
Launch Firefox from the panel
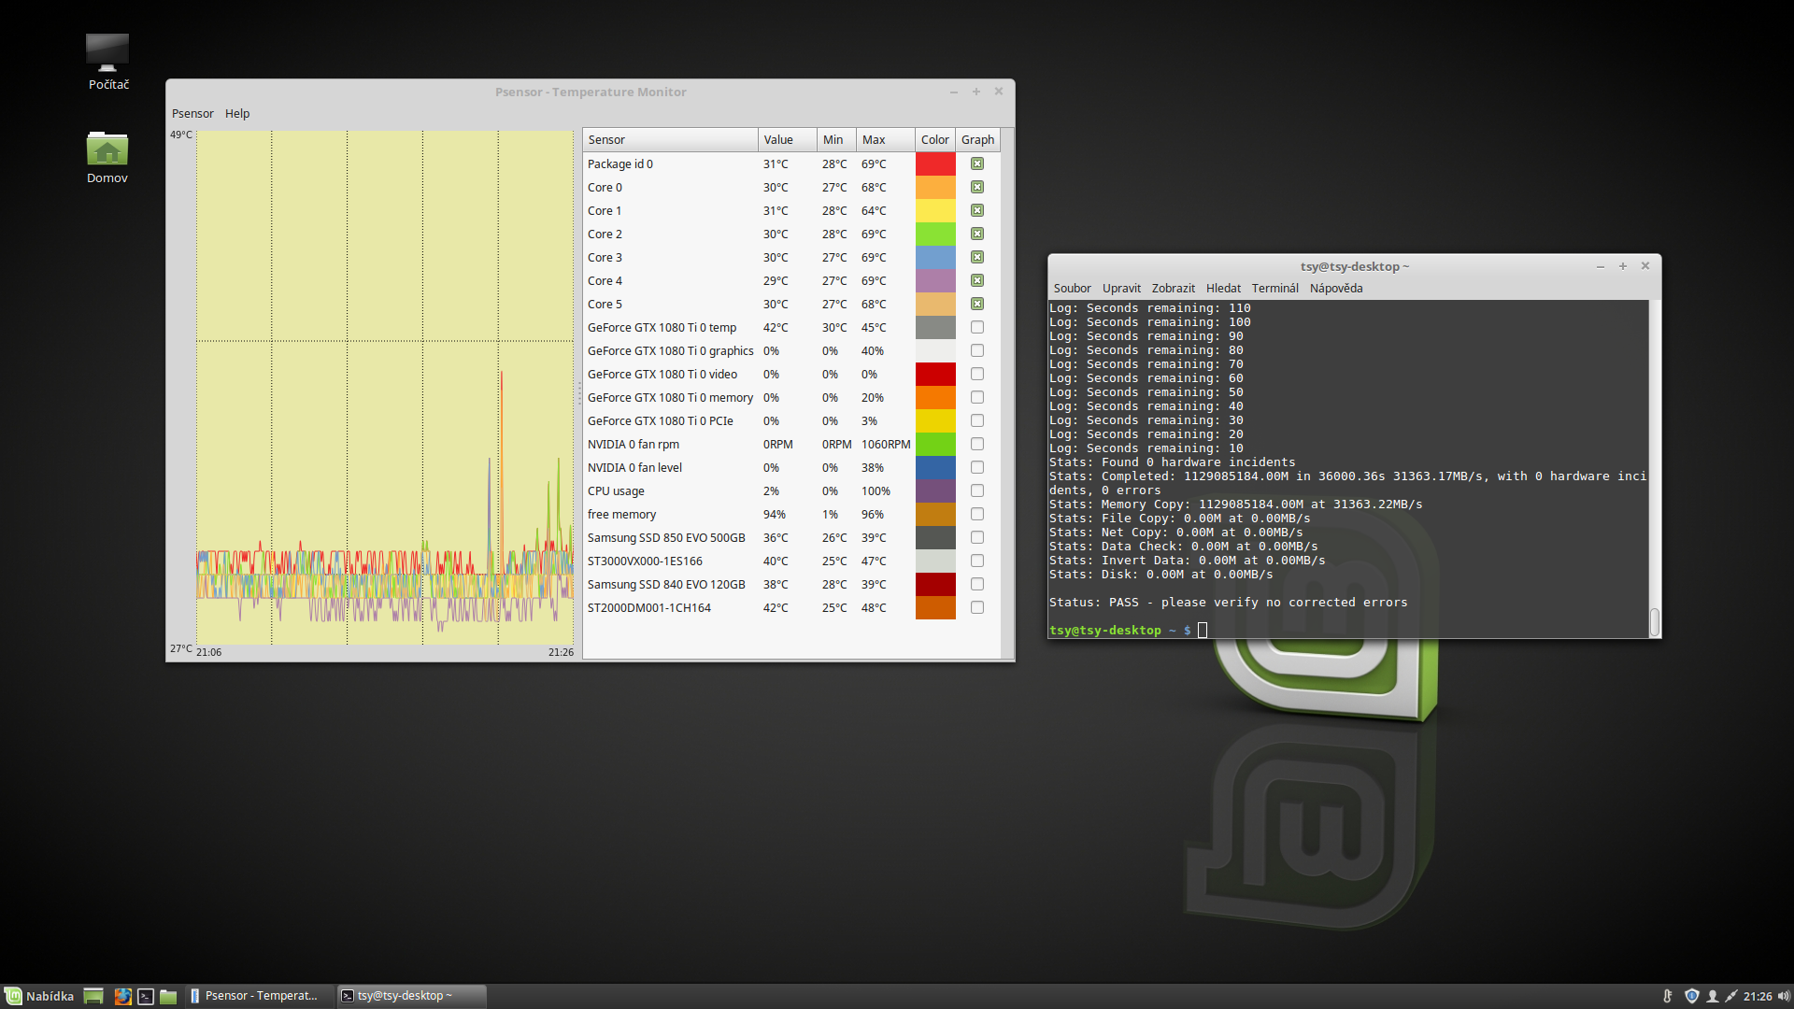point(122,996)
